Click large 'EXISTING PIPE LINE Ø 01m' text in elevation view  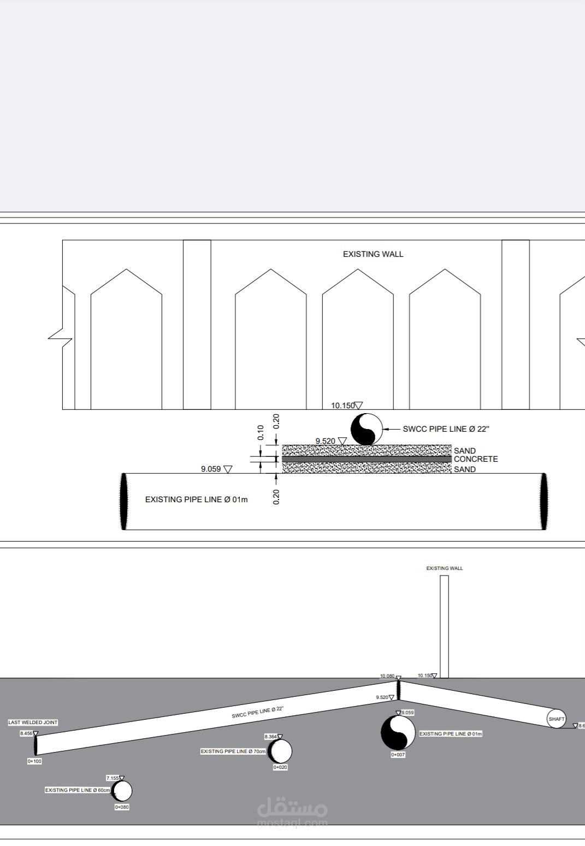tap(197, 500)
